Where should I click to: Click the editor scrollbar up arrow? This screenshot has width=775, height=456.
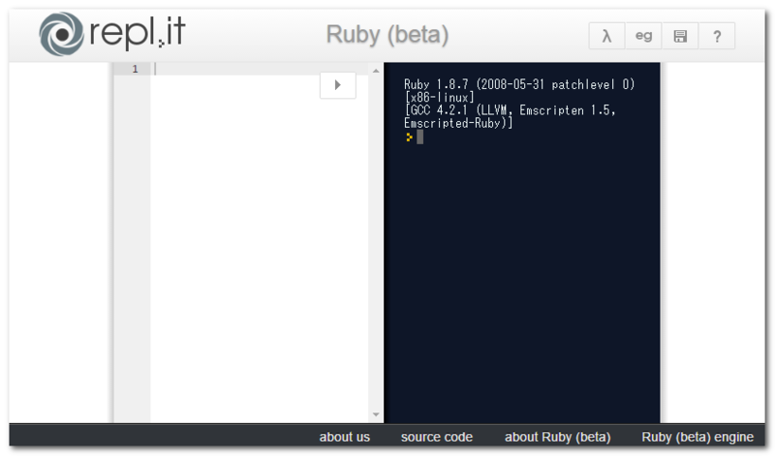coord(376,71)
